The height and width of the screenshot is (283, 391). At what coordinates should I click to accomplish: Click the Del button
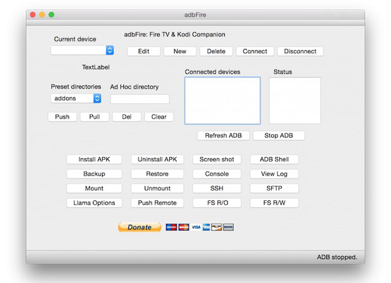pyautogui.click(x=127, y=117)
